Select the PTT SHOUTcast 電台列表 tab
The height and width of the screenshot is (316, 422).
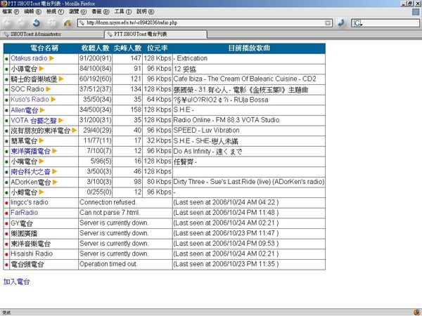[x=155, y=34]
